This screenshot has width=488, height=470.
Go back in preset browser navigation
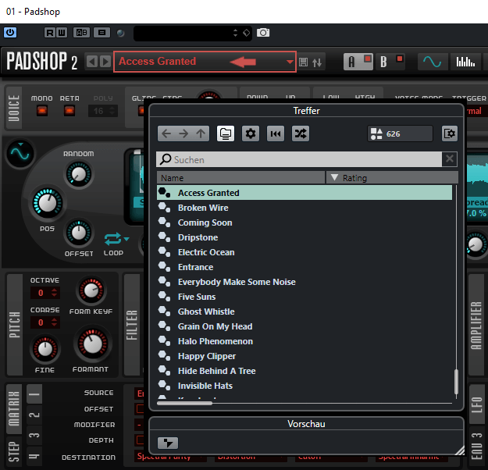pos(166,134)
